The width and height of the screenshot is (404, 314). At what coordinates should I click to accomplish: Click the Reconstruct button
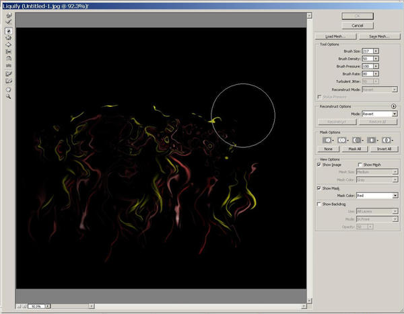[337, 122]
